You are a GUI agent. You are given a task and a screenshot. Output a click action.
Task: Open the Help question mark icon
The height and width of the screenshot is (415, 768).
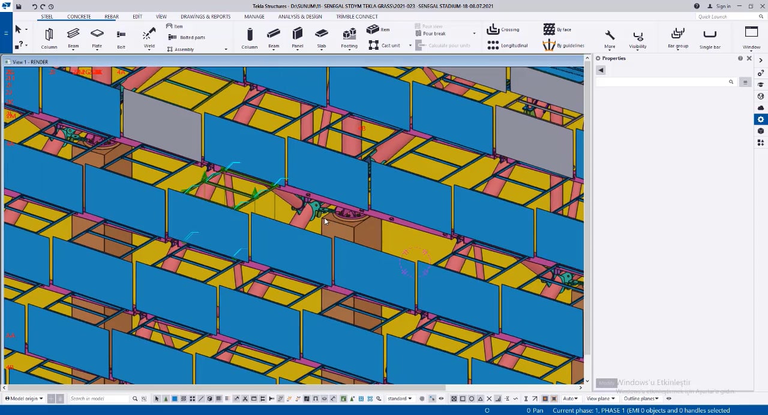coord(697,6)
